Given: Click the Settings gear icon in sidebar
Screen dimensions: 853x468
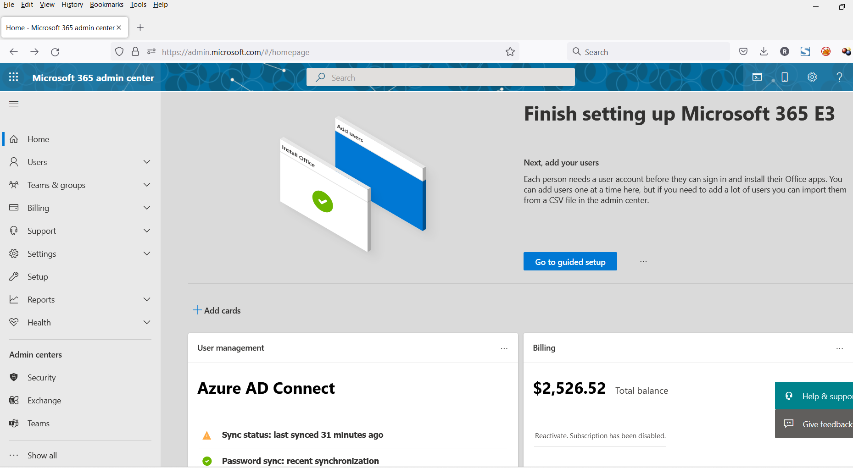Looking at the screenshot, I should click(x=14, y=253).
